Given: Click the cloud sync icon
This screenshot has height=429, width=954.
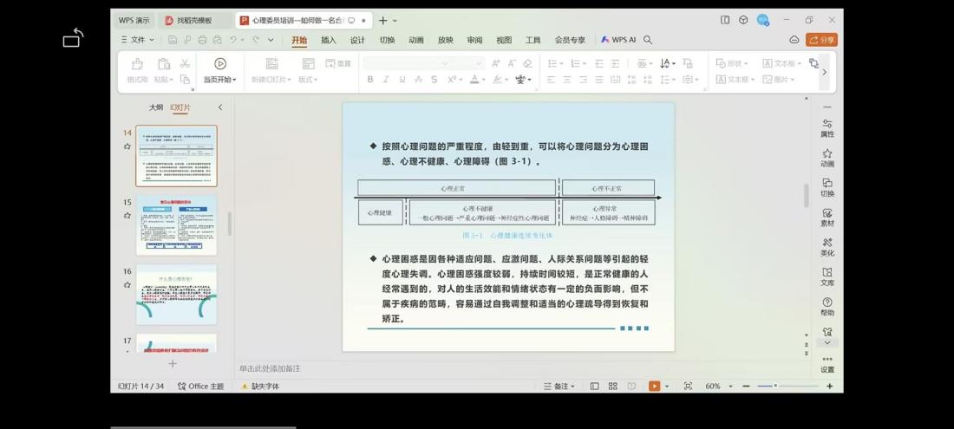Looking at the screenshot, I should (x=794, y=40).
